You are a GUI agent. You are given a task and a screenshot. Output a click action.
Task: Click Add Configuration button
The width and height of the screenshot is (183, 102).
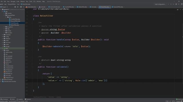tap(160, 4)
